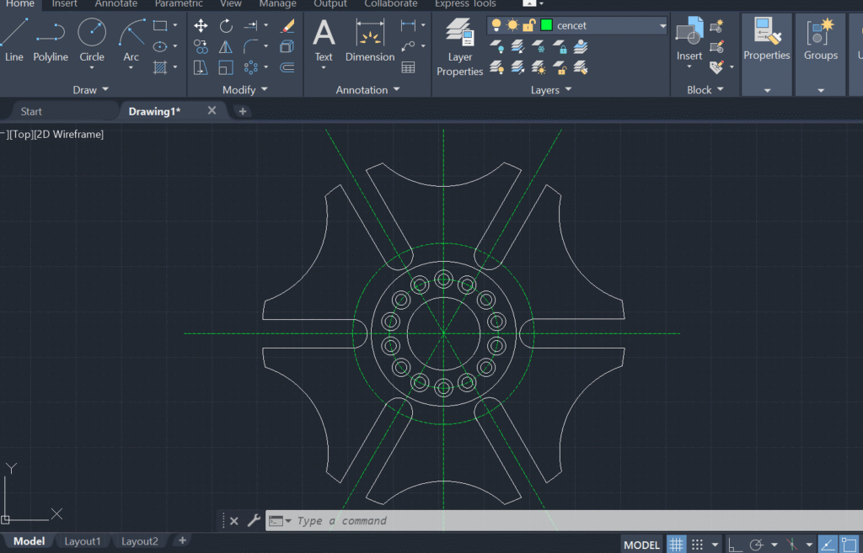Start the Dimension tool
This screenshot has height=553, width=863.
tap(370, 40)
